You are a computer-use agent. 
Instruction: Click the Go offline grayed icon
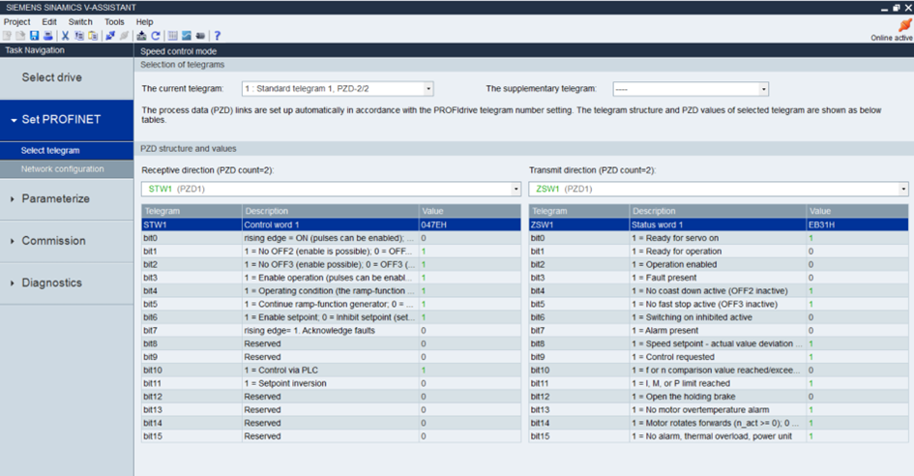tap(124, 36)
